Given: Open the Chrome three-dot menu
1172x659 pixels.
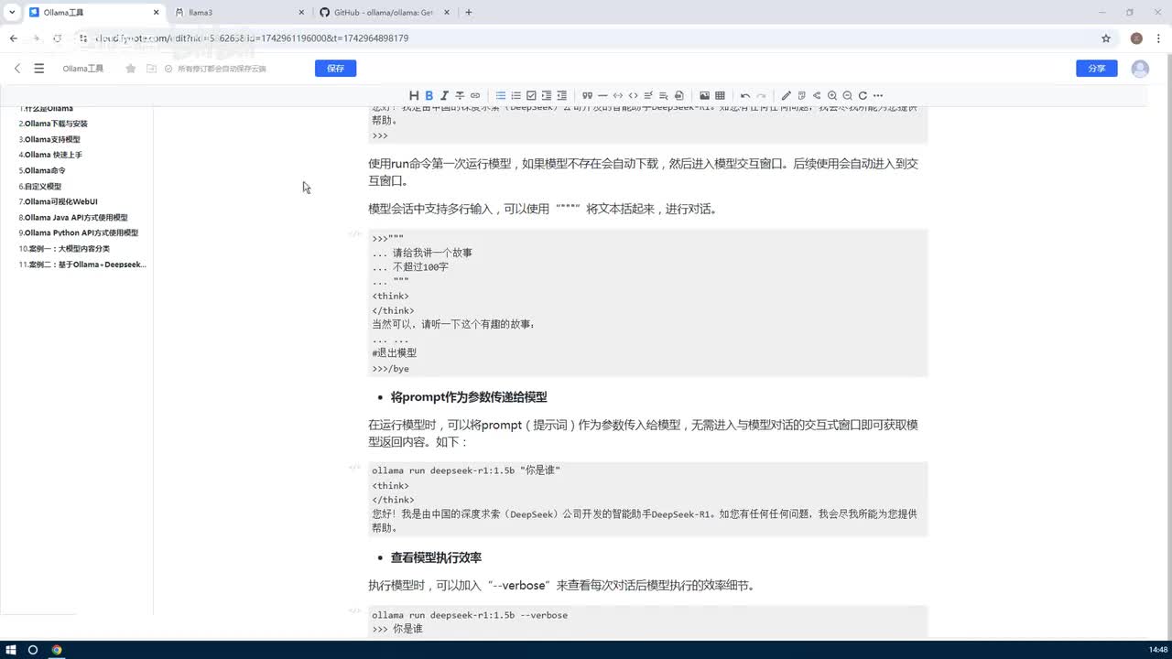Looking at the screenshot, I should point(1158,38).
